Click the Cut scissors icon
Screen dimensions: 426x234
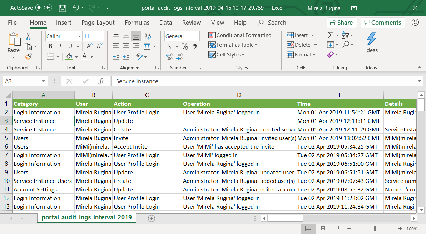(28, 36)
